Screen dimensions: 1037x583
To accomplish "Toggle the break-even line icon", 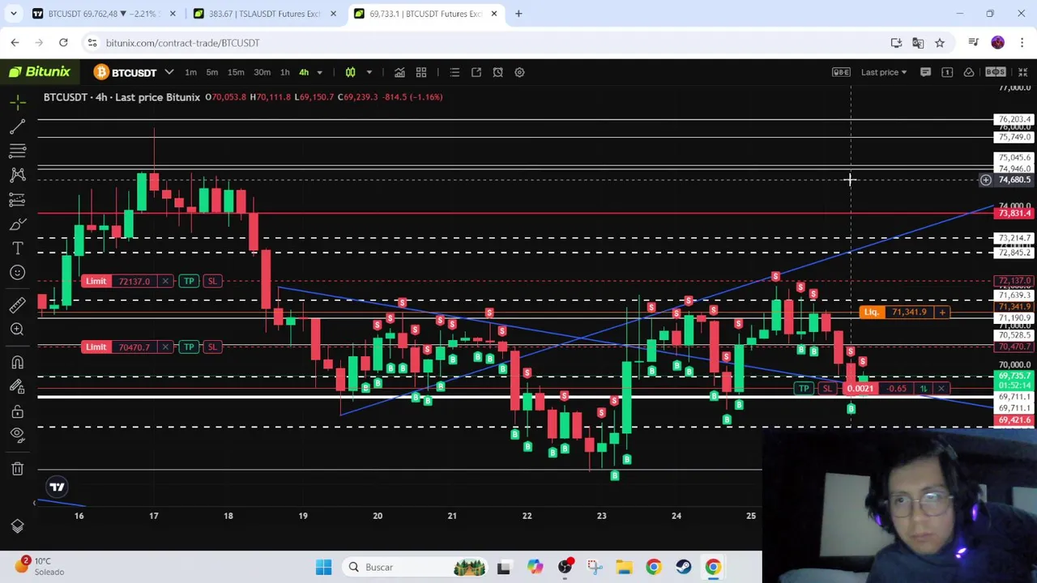I will (841, 72).
